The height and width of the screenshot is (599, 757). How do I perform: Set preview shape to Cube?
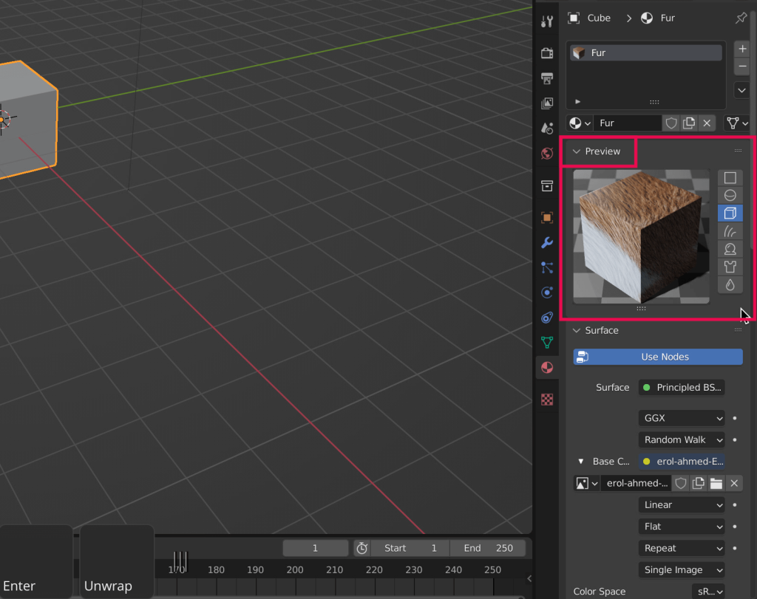coord(730,213)
